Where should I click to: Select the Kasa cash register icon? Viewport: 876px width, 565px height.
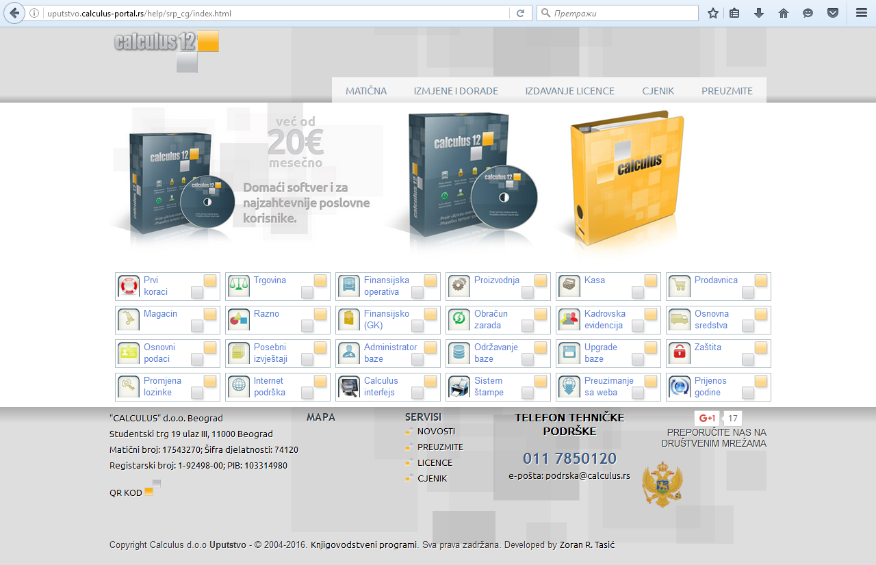point(569,287)
